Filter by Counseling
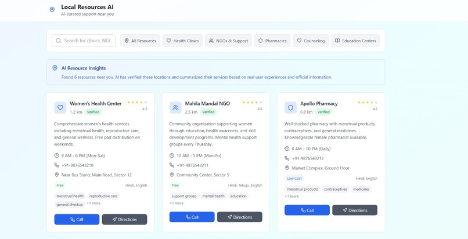 point(311,41)
